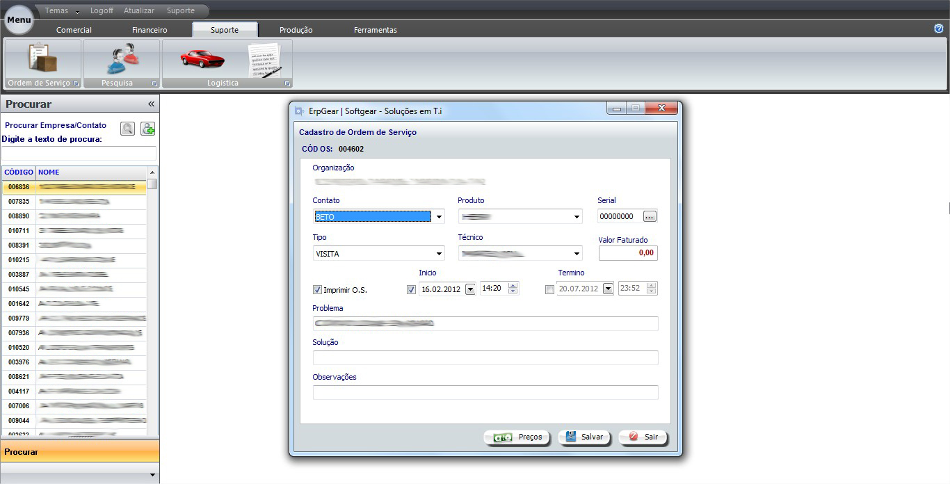Click the blue help icon

pos(938,29)
